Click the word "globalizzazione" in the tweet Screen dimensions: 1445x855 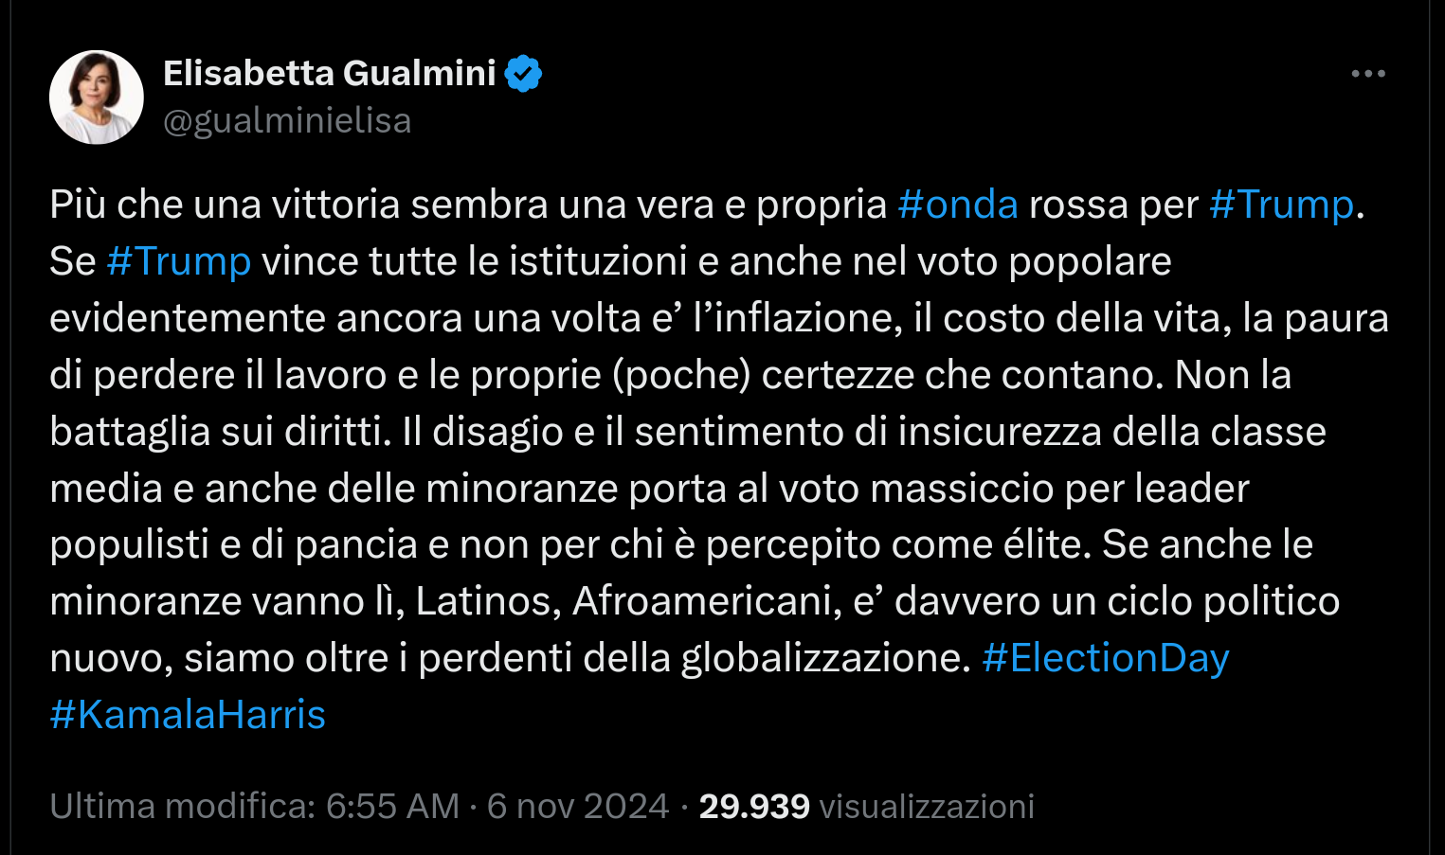coord(821,658)
